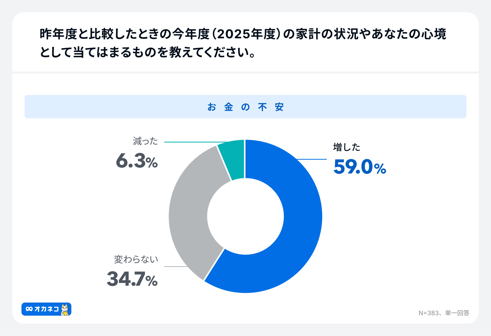The width and height of the screenshot is (491, 336).
Task: Click the 減った label text
Action: (x=145, y=141)
